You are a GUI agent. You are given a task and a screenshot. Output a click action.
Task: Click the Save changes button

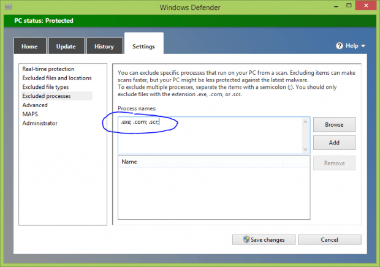point(264,239)
